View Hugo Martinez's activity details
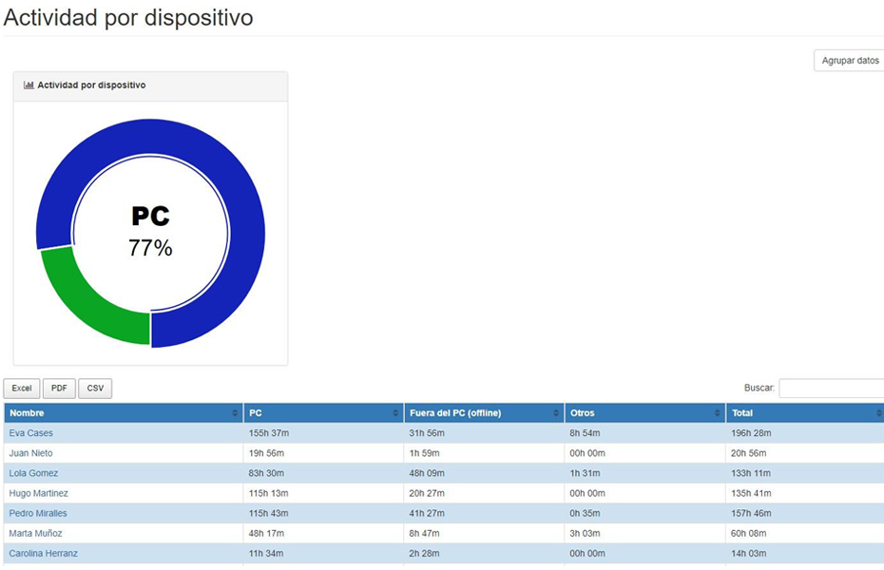The height and width of the screenshot is (570, 884). (x=38, y=493)
